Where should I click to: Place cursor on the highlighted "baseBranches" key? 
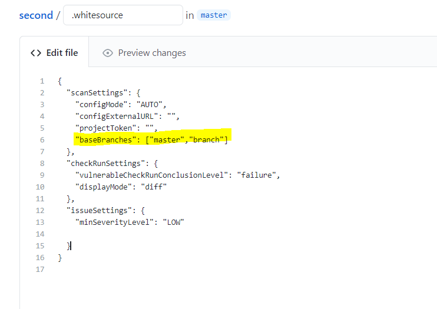tap(108, 140)
